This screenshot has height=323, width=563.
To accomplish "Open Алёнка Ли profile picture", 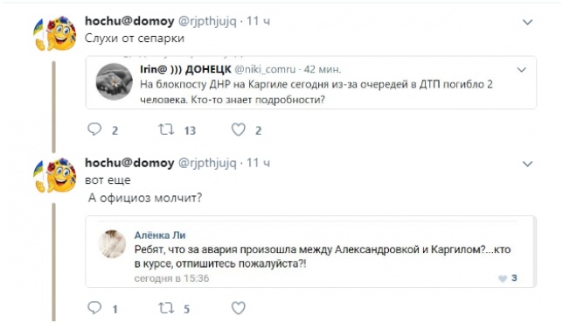I will (113, 244).
